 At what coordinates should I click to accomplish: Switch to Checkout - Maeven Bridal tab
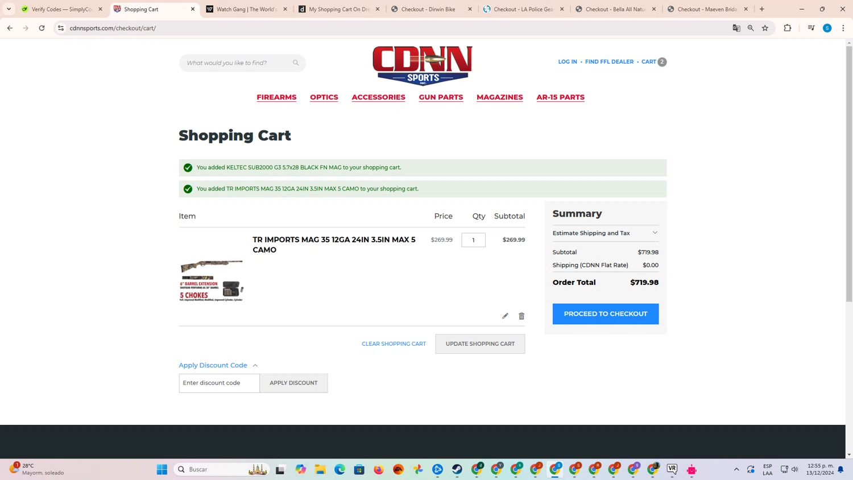click(707, 9)
